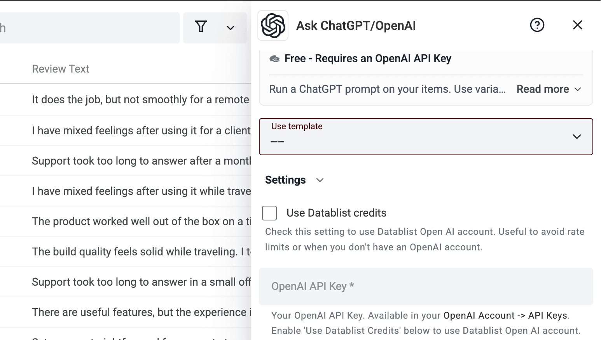
Task: Open the Use template dropdown
Action: (426, 137)
